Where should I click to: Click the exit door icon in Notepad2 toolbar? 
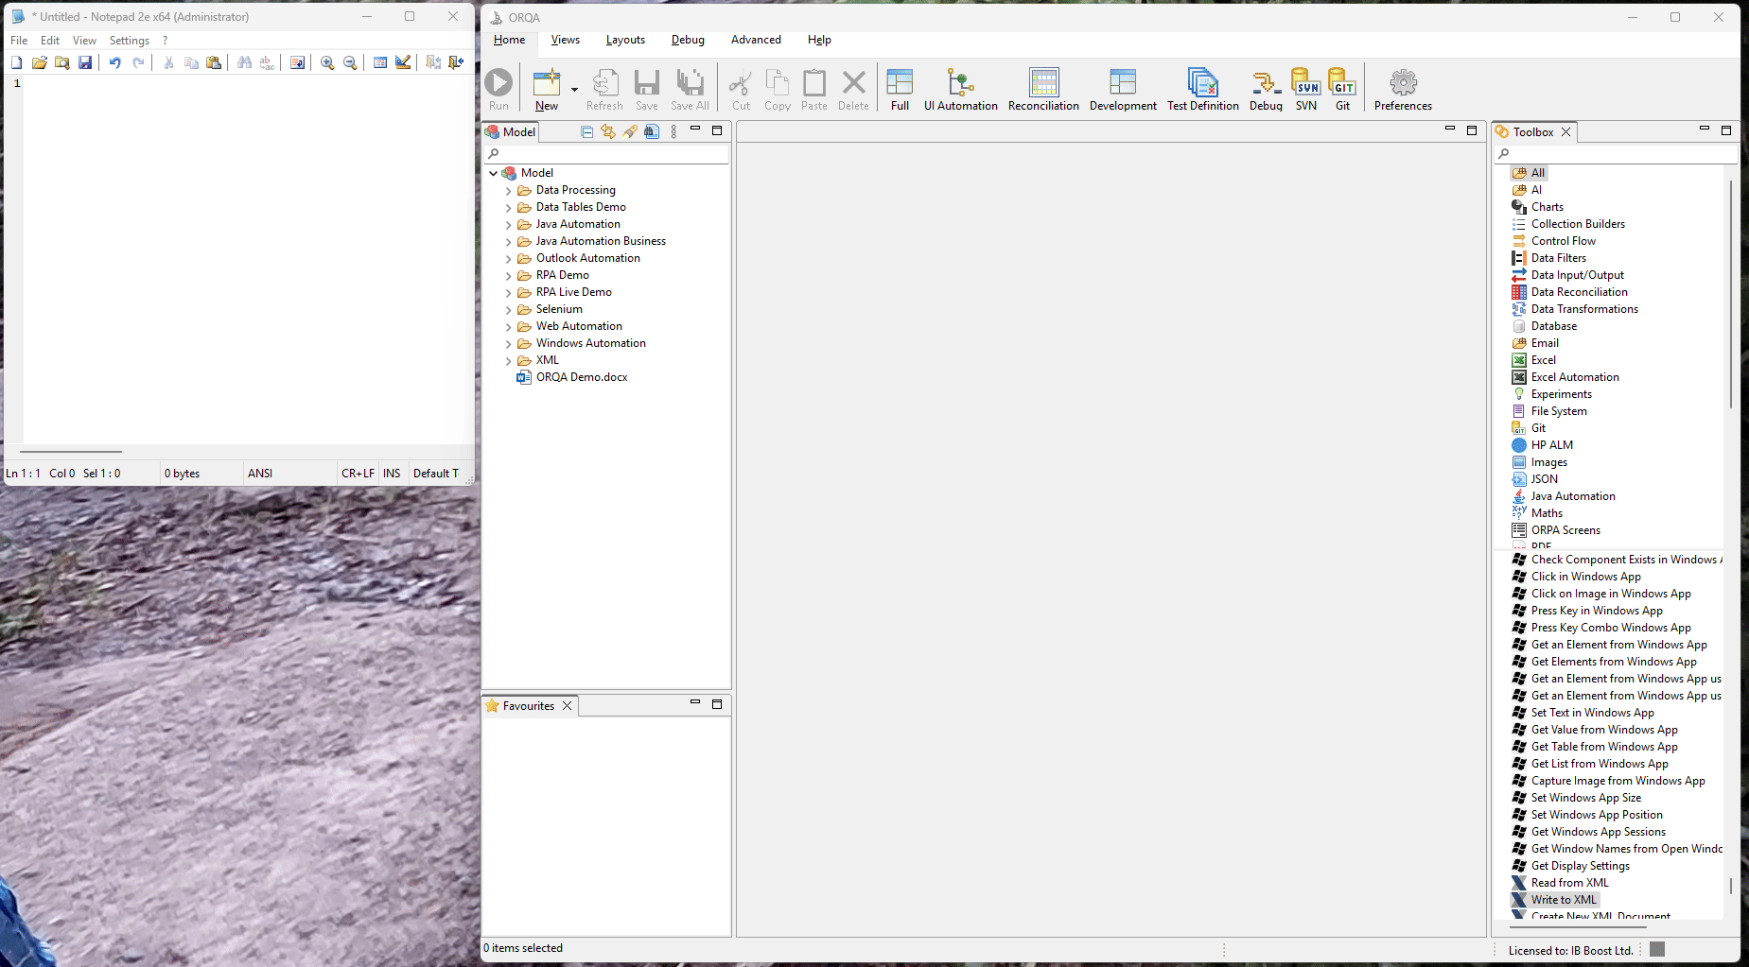pyautogui.click(x=456, y=62)
